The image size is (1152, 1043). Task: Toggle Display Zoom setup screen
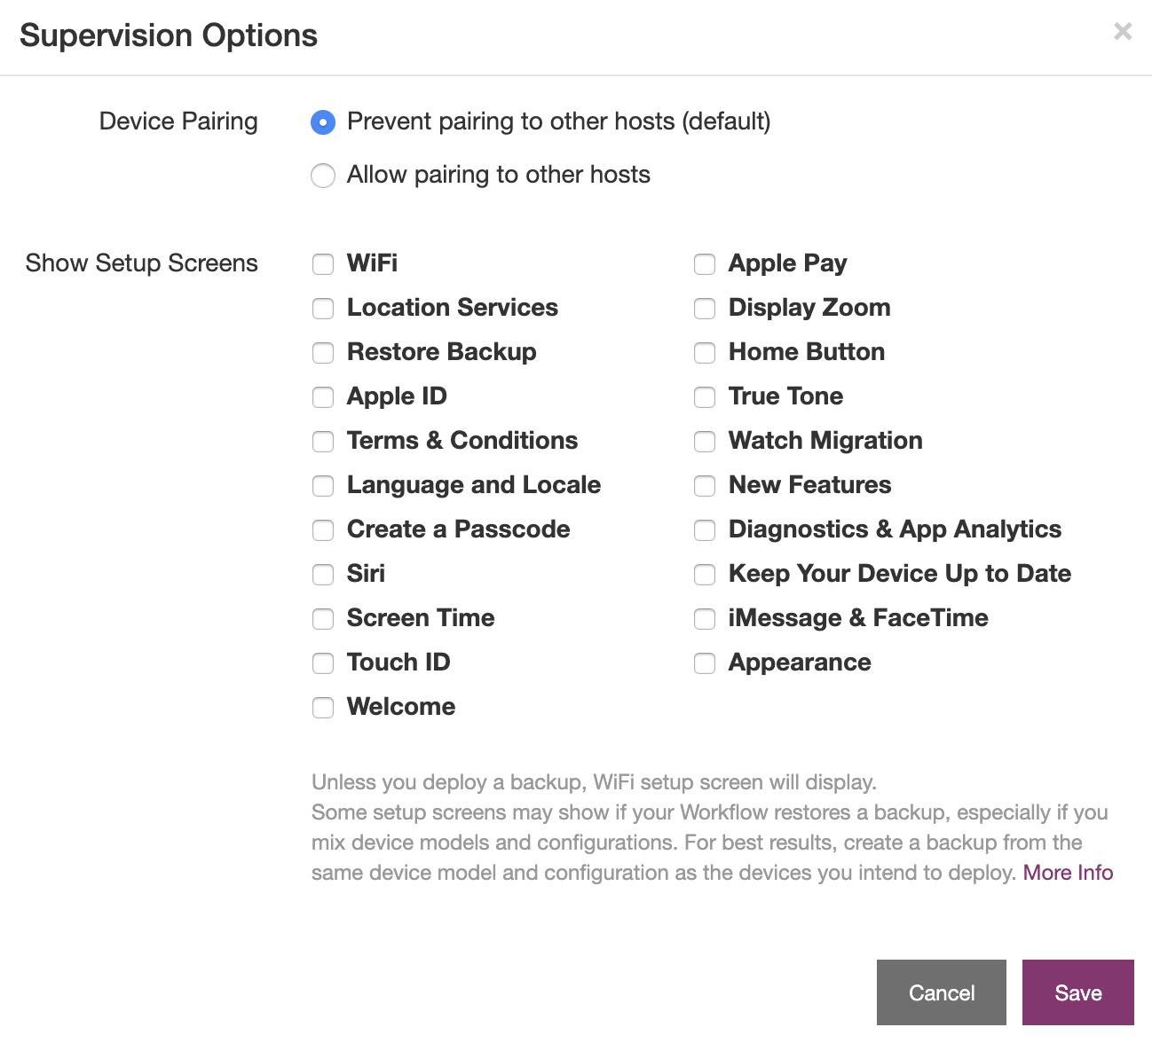705,309
